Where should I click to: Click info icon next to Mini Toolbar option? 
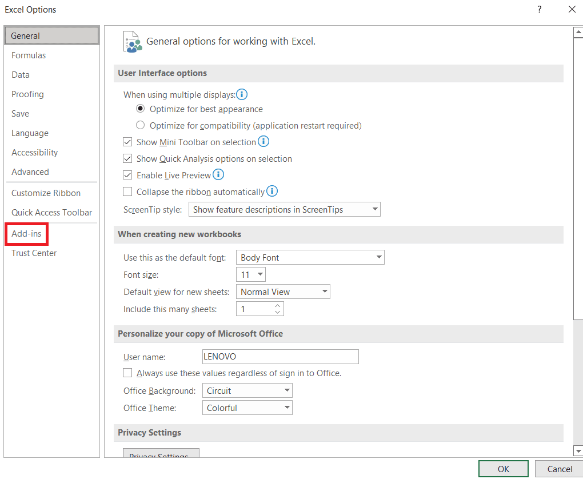click(x=263, y=141)
